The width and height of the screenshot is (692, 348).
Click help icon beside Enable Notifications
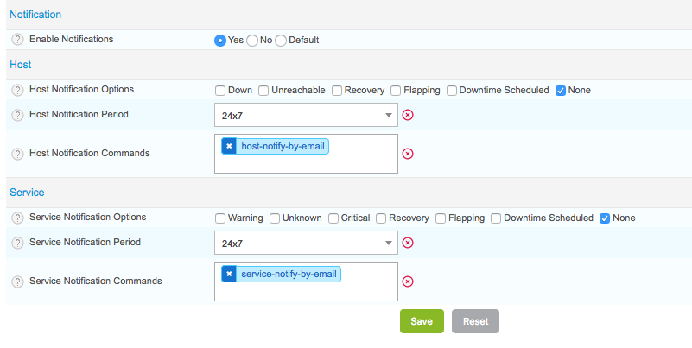[17, 40]
